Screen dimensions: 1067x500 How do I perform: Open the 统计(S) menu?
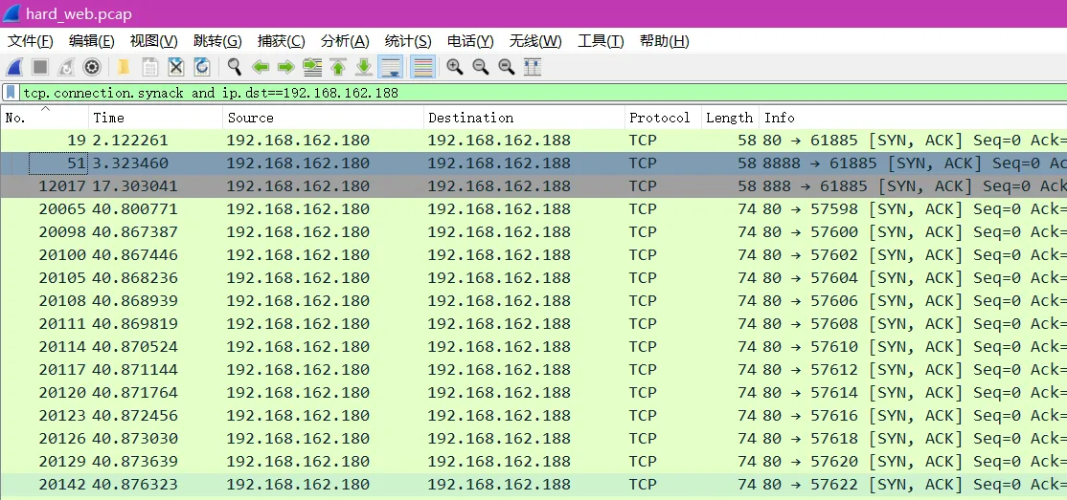point(408,41)
